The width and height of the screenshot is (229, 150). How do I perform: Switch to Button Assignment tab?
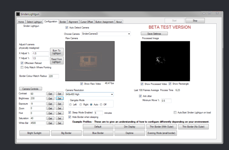point(104,22)
